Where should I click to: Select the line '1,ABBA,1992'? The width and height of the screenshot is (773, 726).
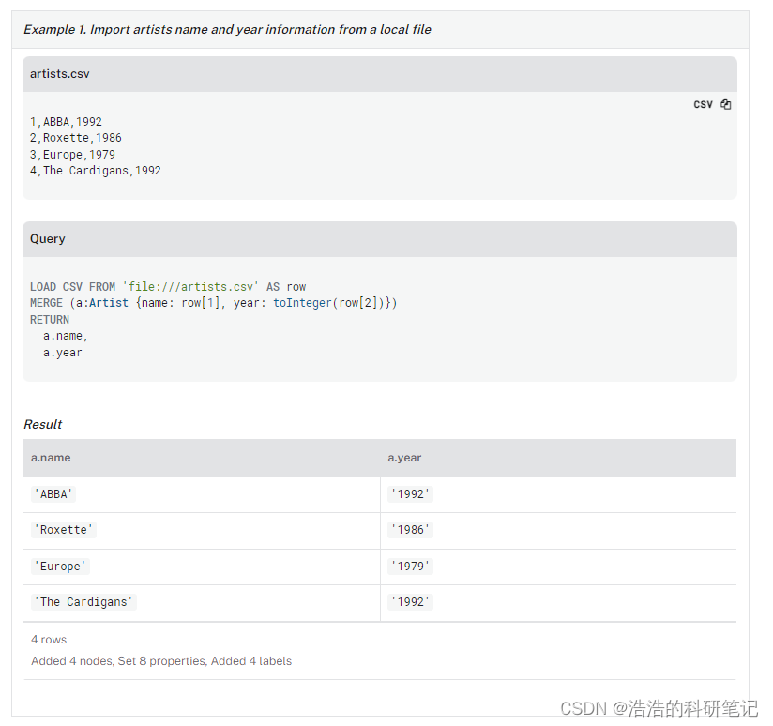click(x=66, y=122)
